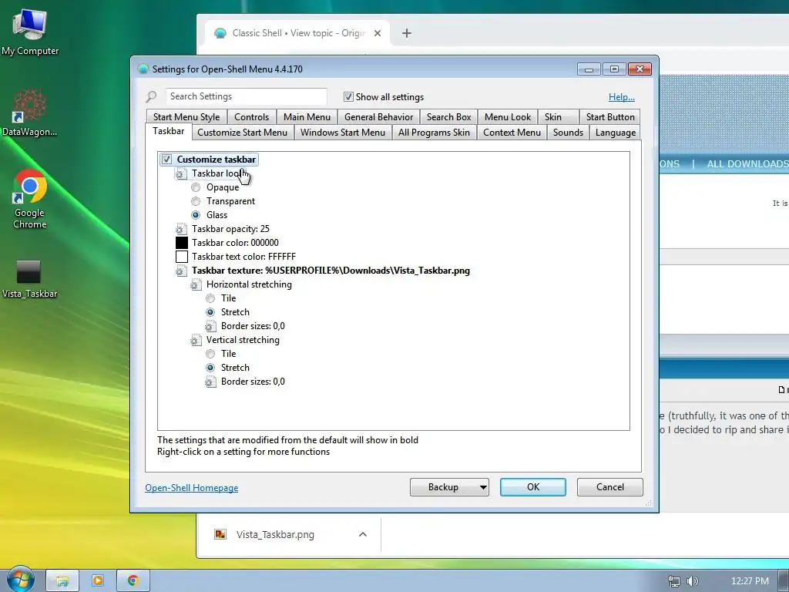
Task: Open the media player taskbar icon
Action: (98, 580)
